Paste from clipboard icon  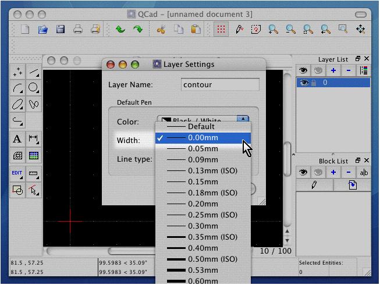pos(196,29)
